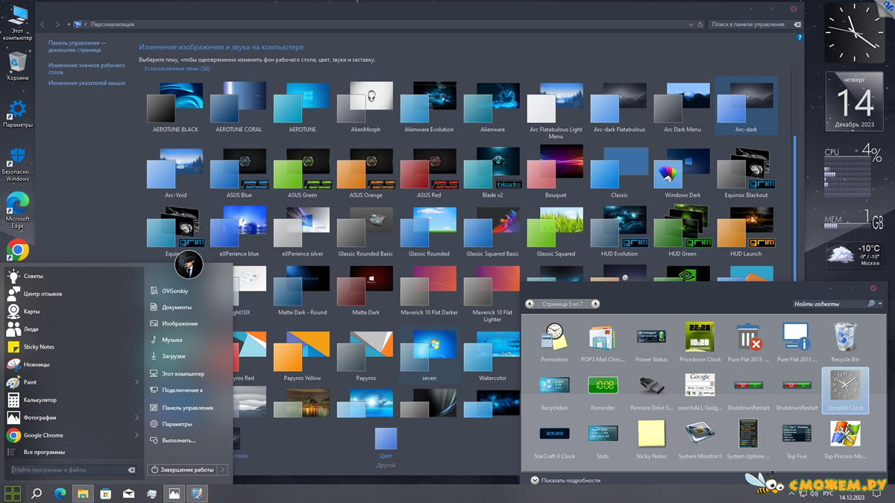The width and height of the screenshot is (895, 503).
Task: Choose the Power Status gadget
Action: point(651,343)
